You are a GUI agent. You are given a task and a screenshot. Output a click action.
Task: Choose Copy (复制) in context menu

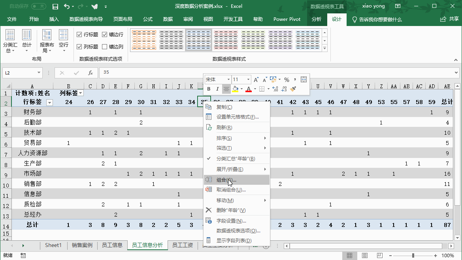237,107
